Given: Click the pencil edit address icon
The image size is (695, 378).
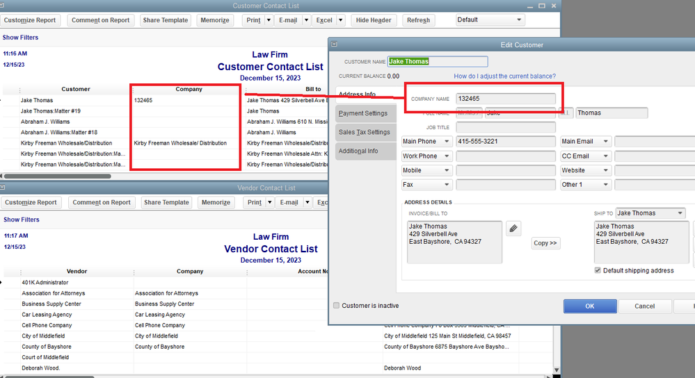Looking at the screenshot, I should pos(513,229).
